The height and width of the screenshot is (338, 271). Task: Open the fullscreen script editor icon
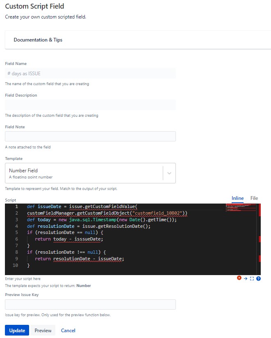coord(252,278)
